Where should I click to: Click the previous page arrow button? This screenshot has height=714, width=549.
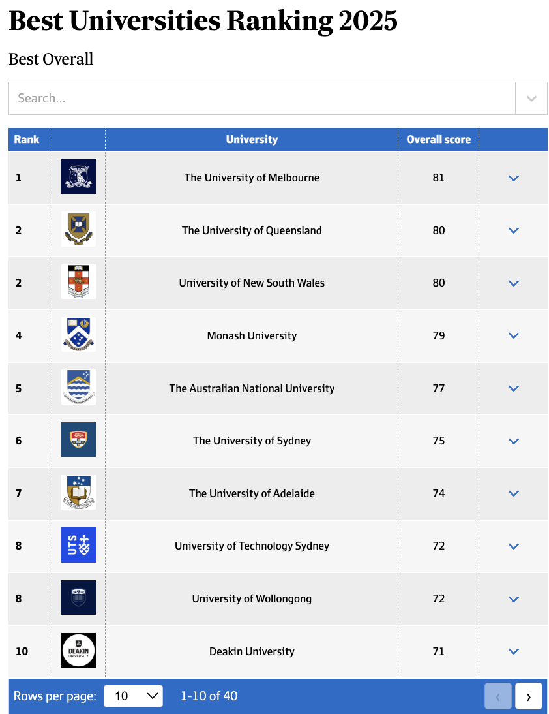point(498,696)
